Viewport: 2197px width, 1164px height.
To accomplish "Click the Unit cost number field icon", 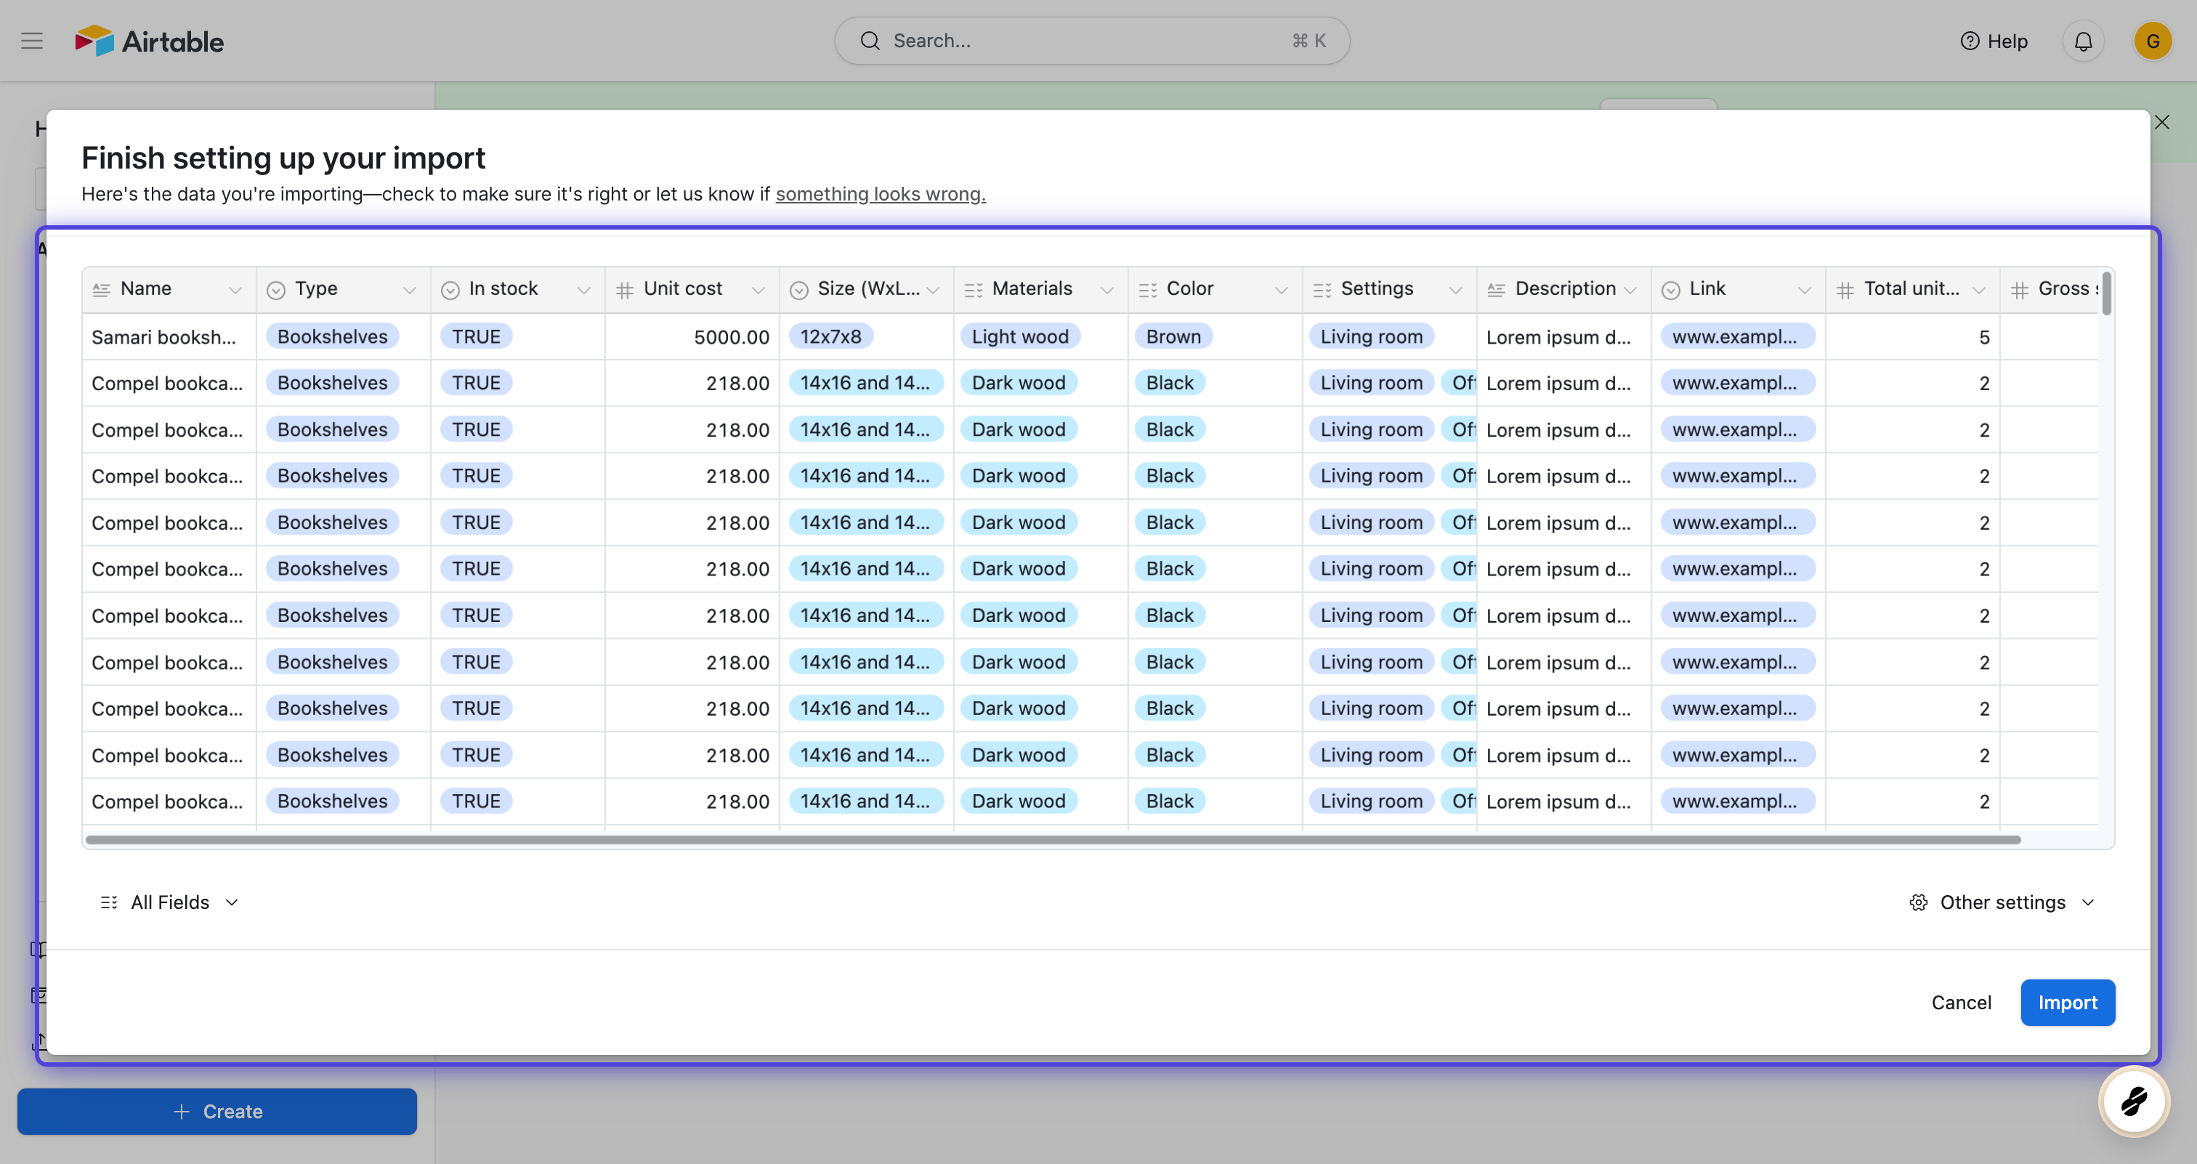I will [625, 290].
